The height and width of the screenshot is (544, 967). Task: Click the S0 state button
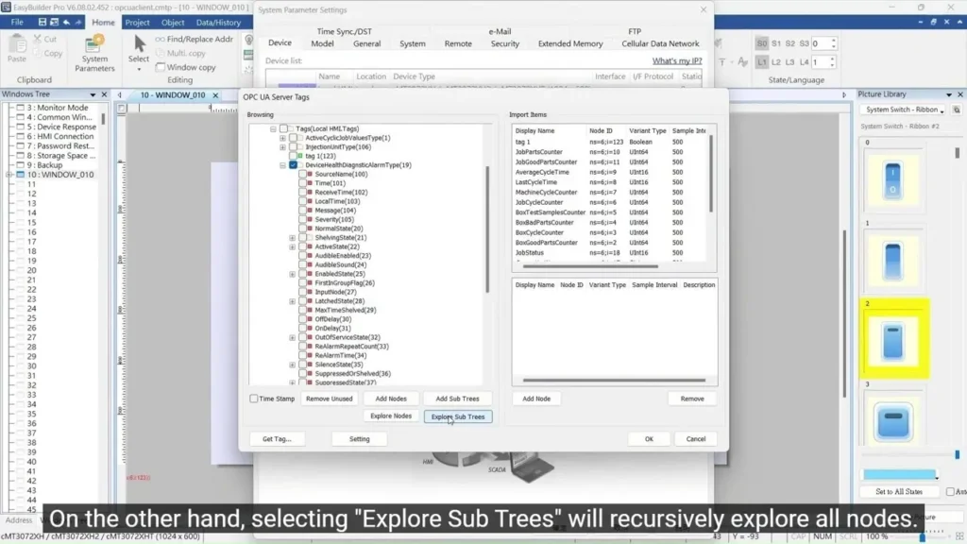762,43
